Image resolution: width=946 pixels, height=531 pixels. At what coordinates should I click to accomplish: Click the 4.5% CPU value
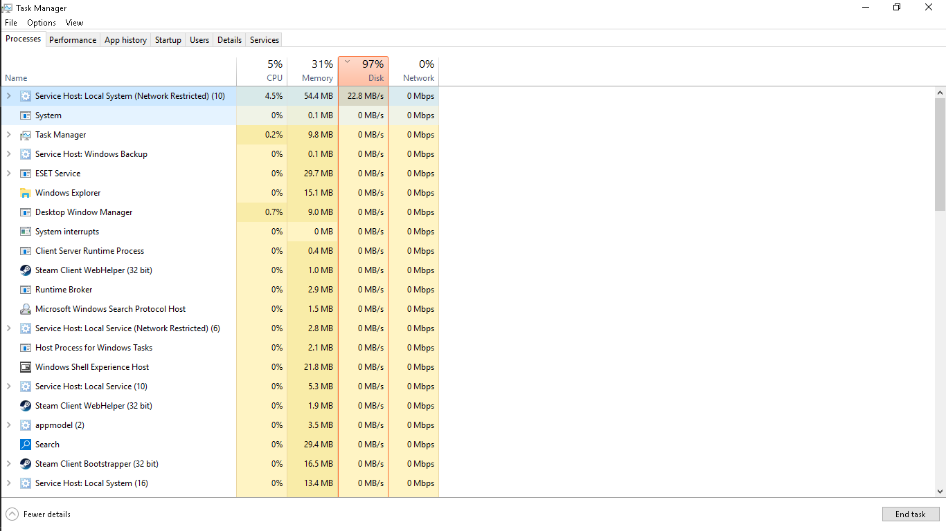coord(274,96)
